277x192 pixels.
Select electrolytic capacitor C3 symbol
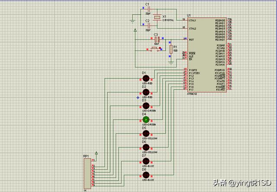click(157, 39)
